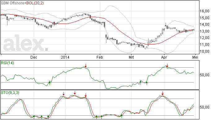The width and height of the screenshot is (214, 120).
Task: Click the 15,00 price axis label
Action: click(x=204, y=18)
